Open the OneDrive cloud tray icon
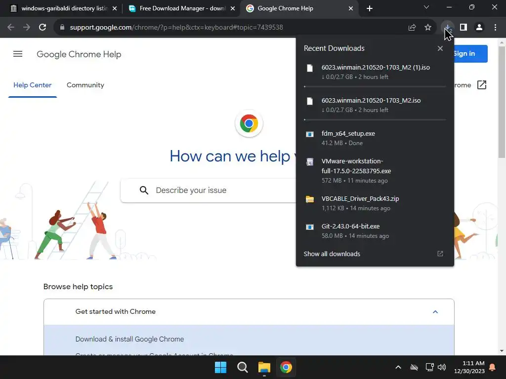This screenshot has height=379, width=506. pyautogui.click(x=414, y=367)
